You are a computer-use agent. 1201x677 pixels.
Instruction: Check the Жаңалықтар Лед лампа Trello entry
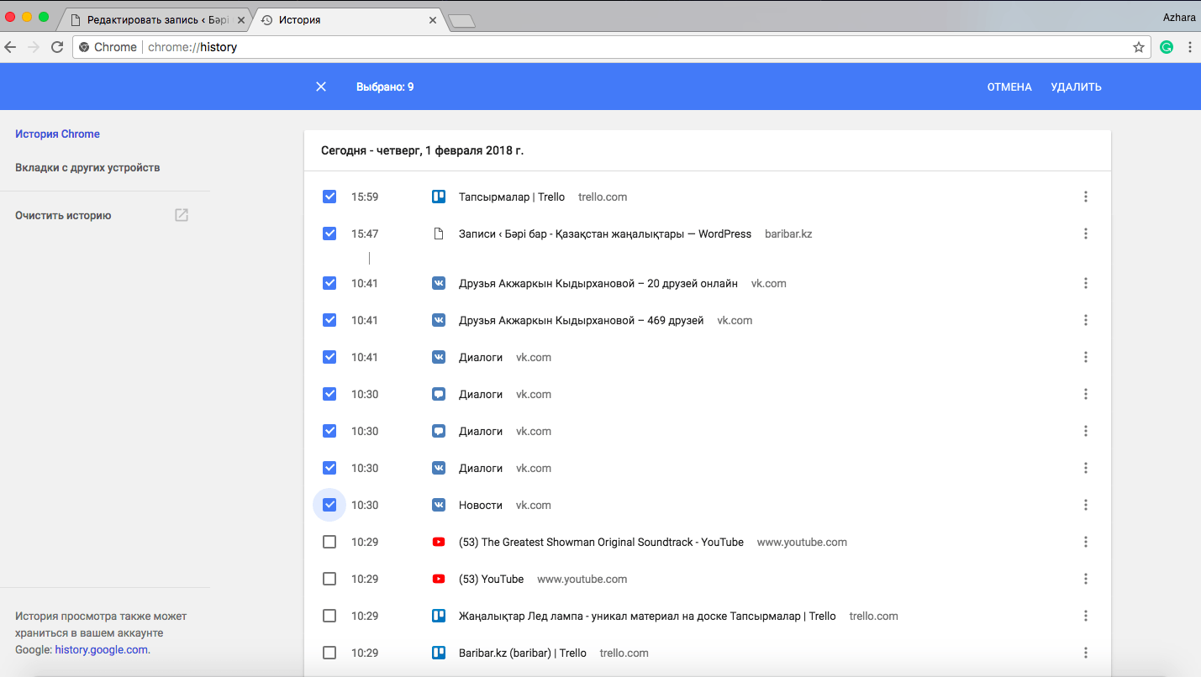click(x=329, y=616)
